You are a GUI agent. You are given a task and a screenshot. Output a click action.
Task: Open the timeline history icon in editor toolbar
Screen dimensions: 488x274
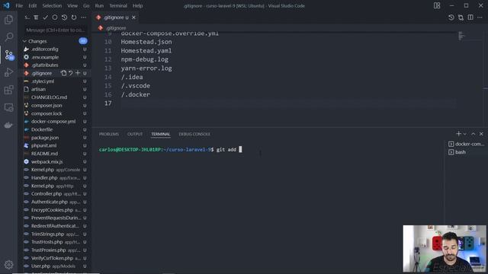click(x=451, y=18)
